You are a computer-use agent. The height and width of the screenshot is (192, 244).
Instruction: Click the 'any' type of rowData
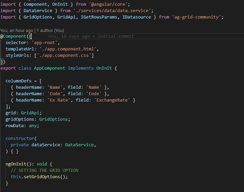[x=33, y=126]
